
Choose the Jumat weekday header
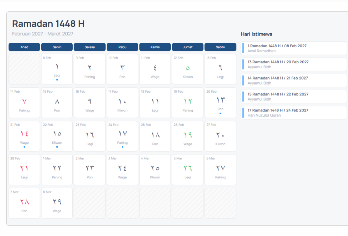coord(188,47)
